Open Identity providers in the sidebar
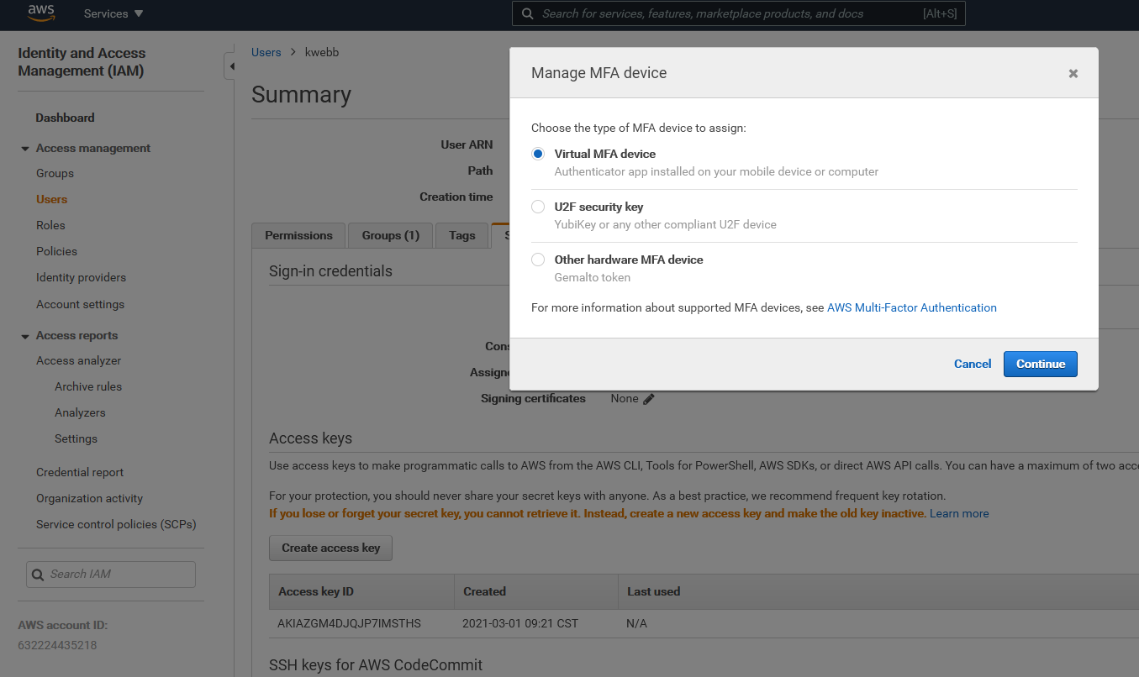 coord(81,277)
